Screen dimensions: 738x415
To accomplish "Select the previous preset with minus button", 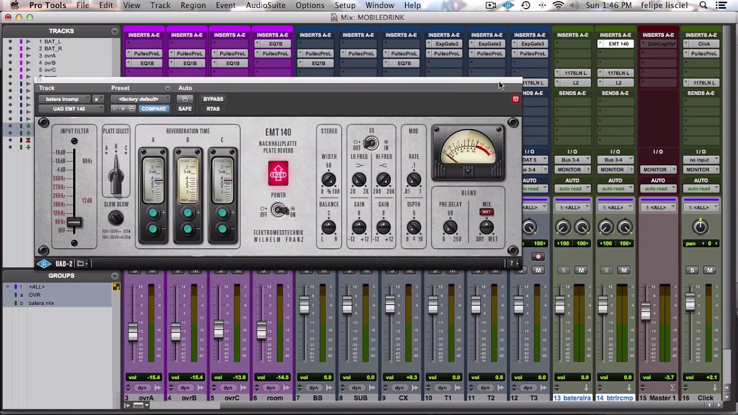I will click(x=114, y=109).
